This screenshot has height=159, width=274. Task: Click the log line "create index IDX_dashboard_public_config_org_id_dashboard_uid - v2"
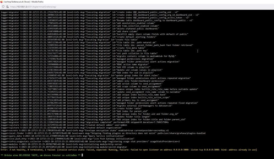[x=100, y=15]
